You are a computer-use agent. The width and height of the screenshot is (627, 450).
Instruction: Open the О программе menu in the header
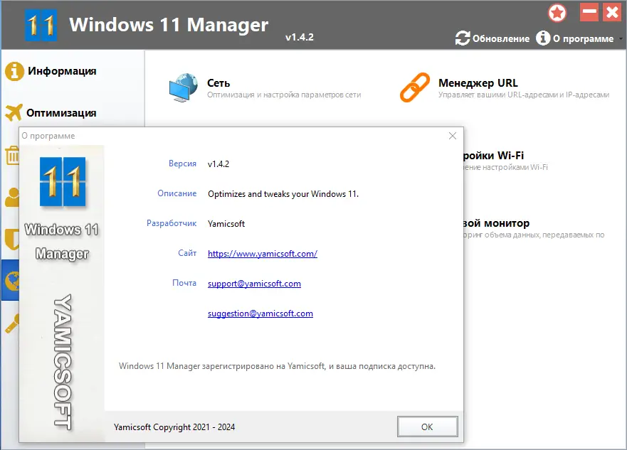pos(583,38)
